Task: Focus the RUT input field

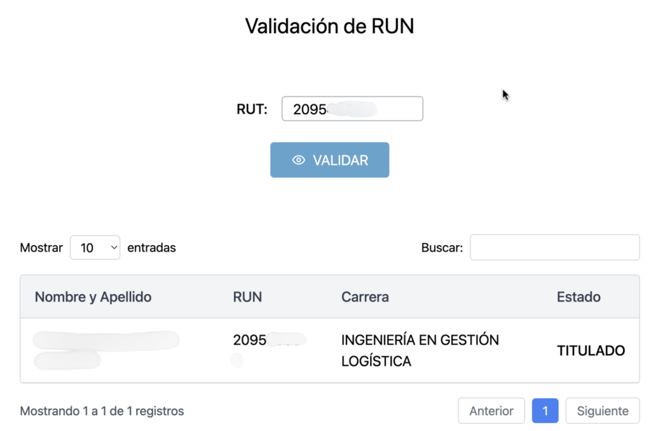Action: 352,109
